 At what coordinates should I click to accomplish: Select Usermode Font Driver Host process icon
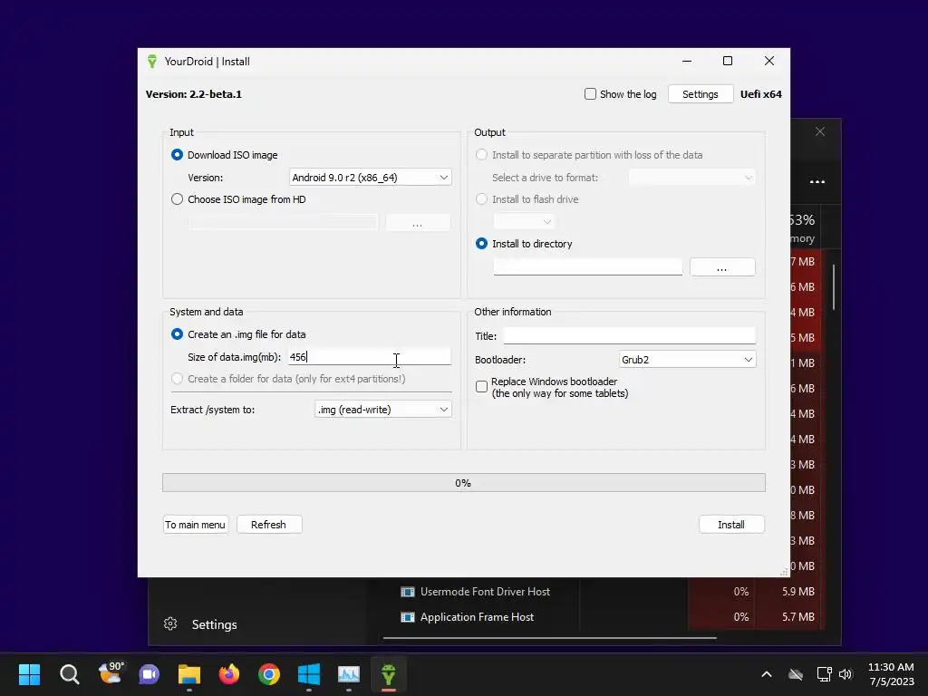[407, 592]
